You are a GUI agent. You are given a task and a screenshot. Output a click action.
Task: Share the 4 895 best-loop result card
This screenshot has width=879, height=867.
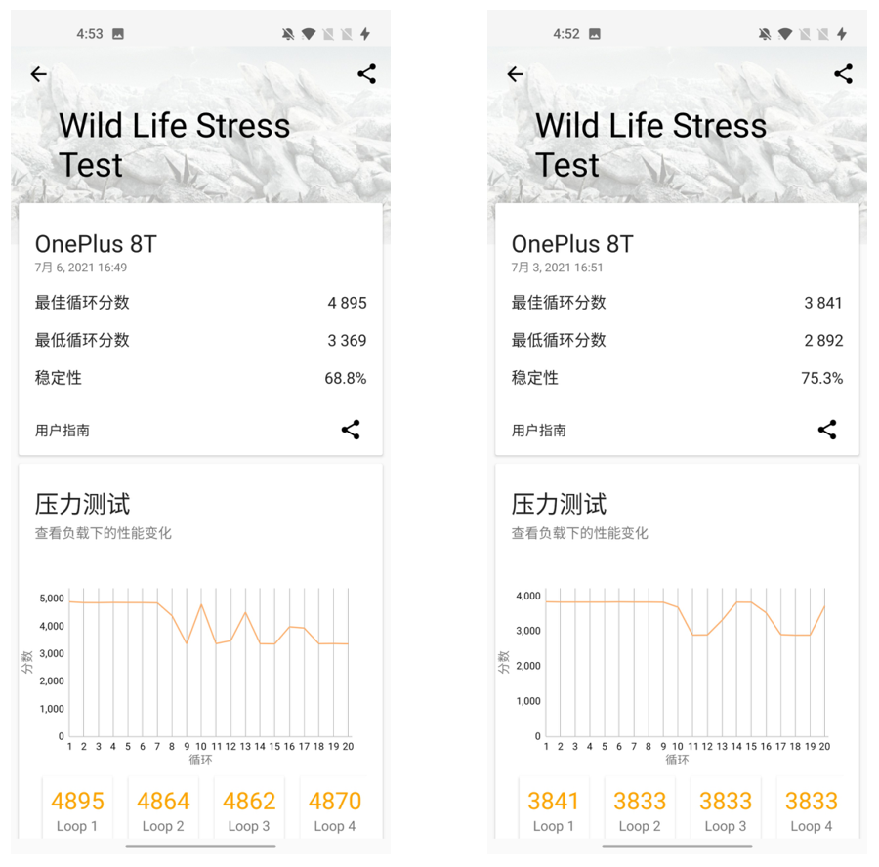[x=351, y=430]
